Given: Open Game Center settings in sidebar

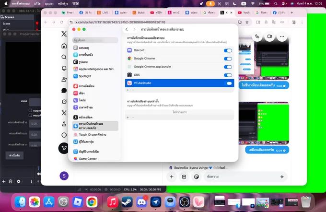Looking at the screenshot, I should pos(95,159).
